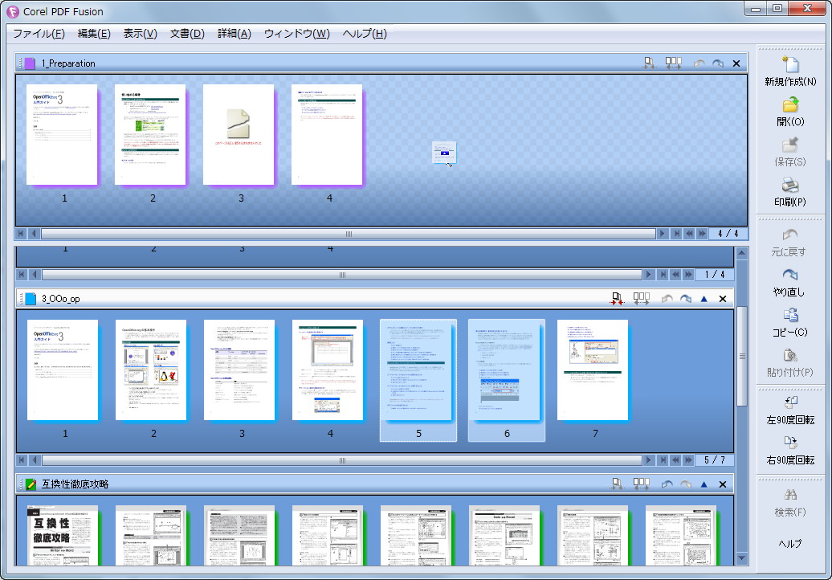832x580 pixels.
Task: Click redo arrow in 3_OOo_op header
Action: point(686,299)
